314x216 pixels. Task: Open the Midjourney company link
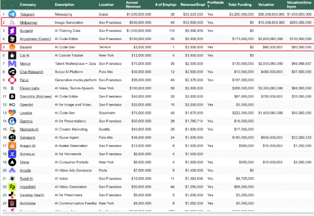(28, 23)
